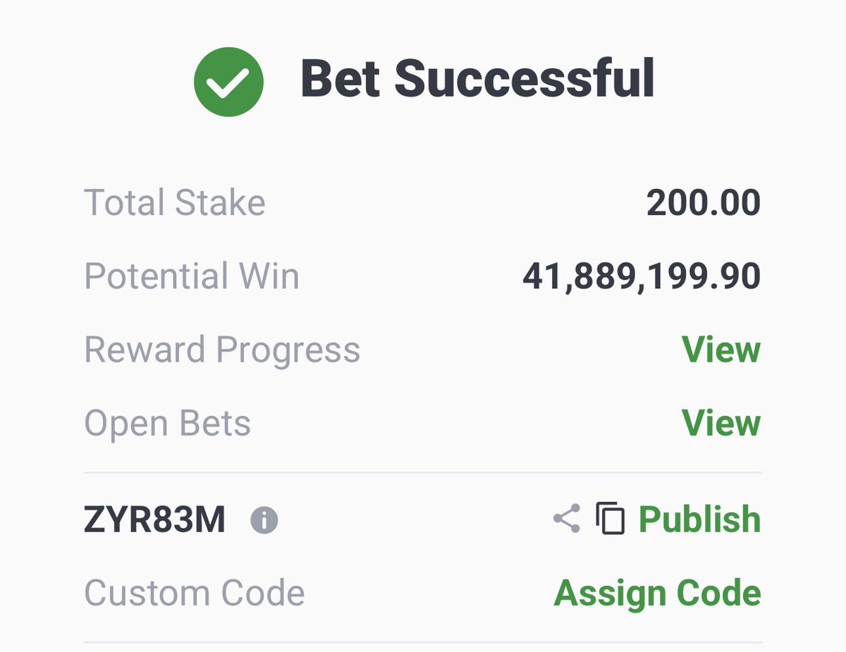Tap the Potential Win label
This screenshot has height=652, width=846.
coord(192,276)
